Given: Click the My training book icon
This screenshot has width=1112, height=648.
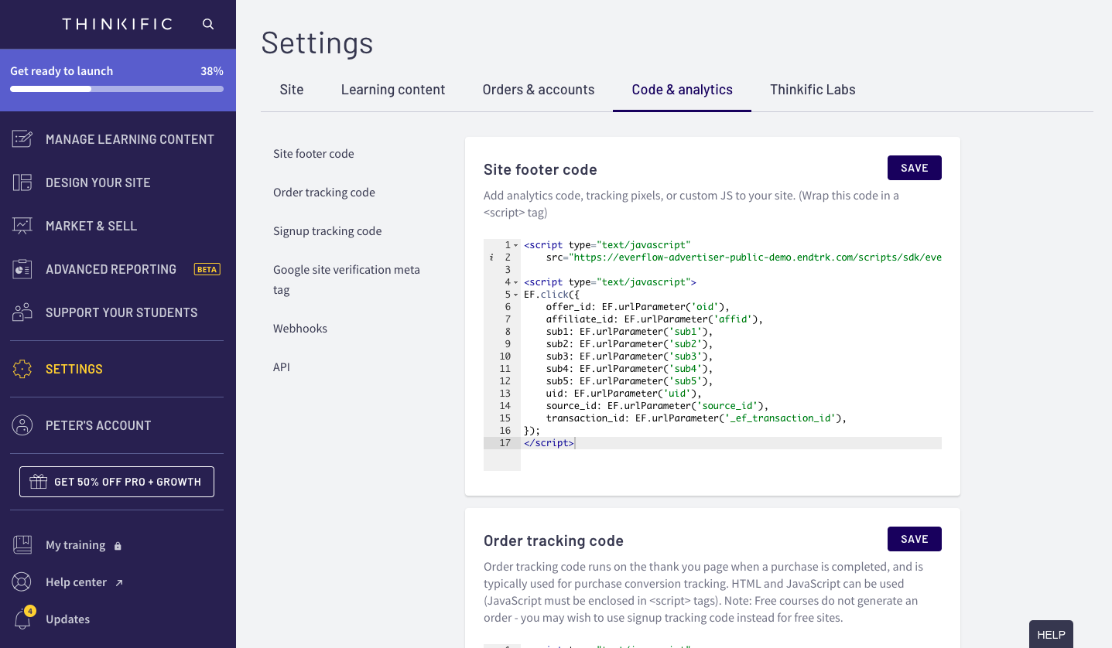Looking at the screenshot, I should (22, 545).
